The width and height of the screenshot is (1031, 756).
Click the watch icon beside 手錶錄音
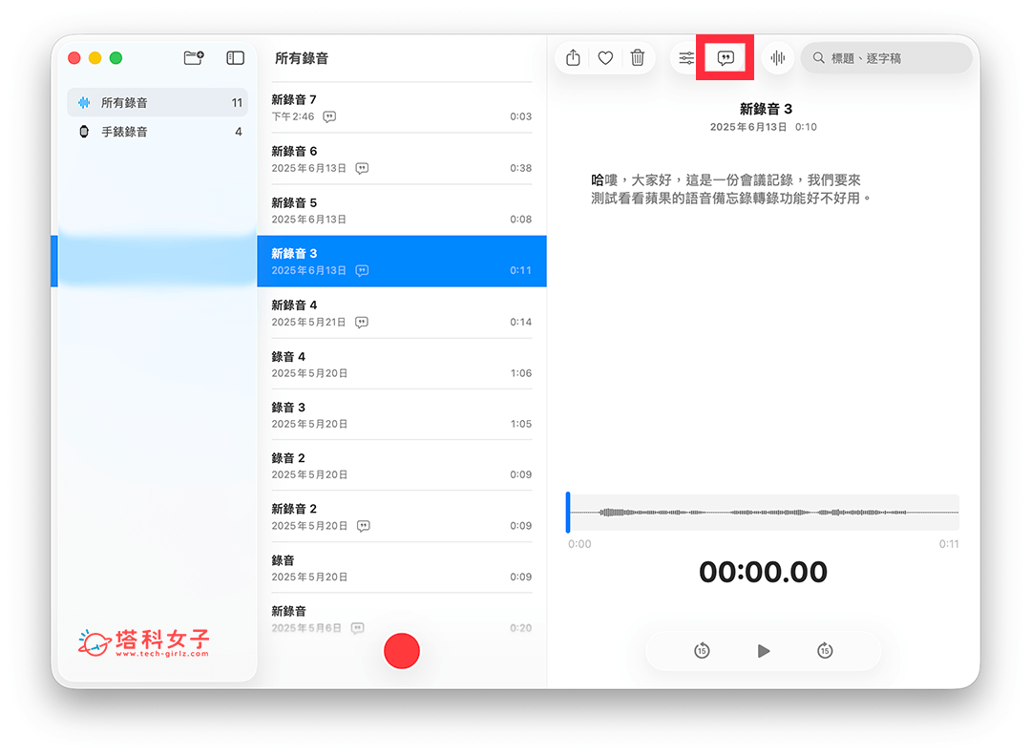[83, 132]
